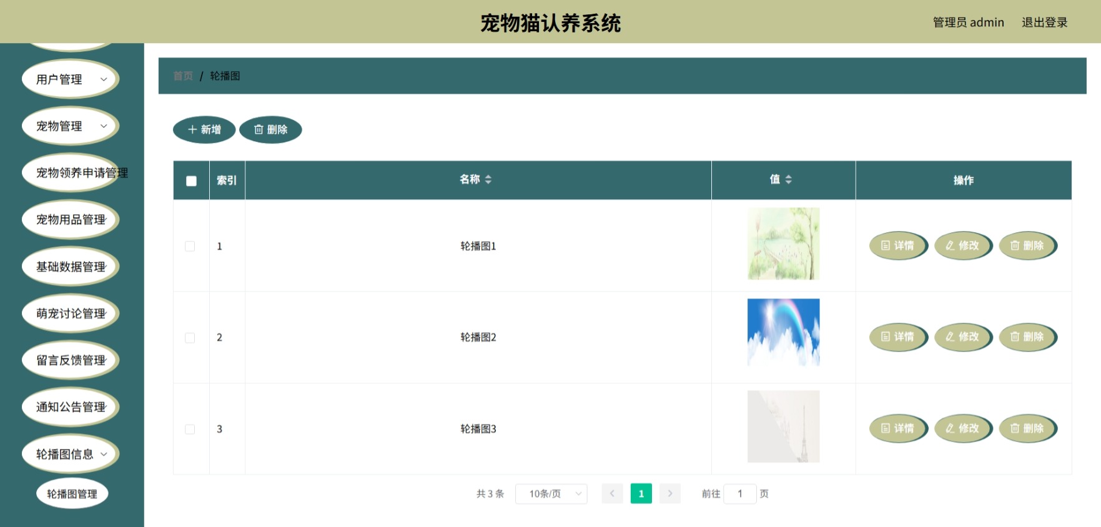Viewport: 1101px width, 527px height.
Task: Open 详情 for 轮播图2
Action: point(899,337)
